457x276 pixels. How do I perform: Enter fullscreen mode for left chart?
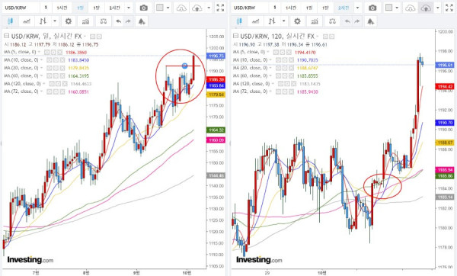(x=220, y=8)
